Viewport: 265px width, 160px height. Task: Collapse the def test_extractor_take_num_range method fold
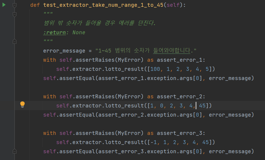tap(14, 5)
